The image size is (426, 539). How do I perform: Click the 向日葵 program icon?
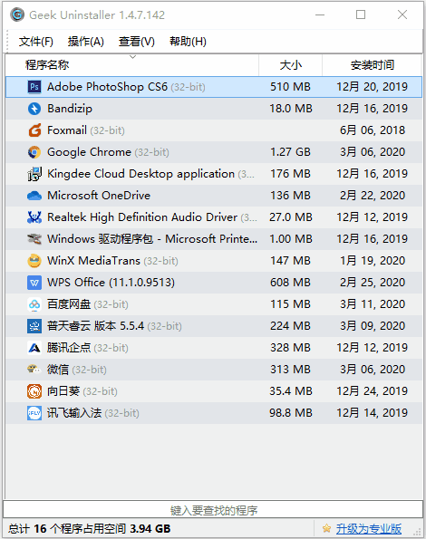pos(34,391)
